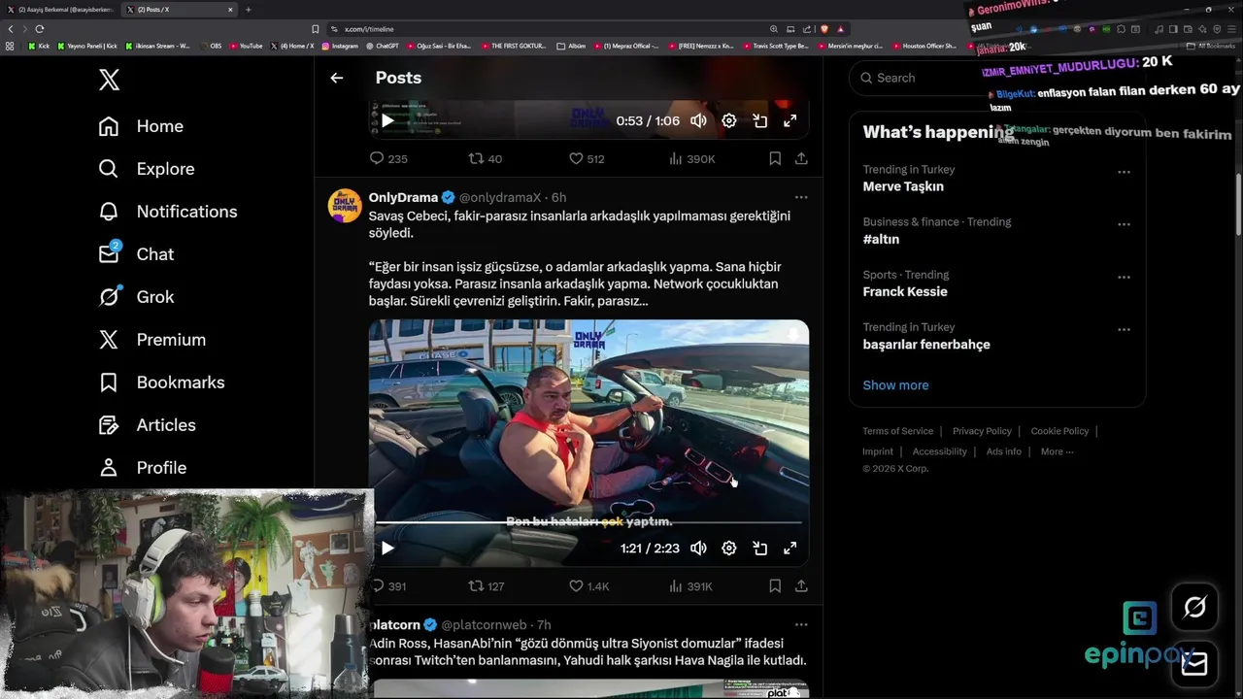The height and width of the screenshot is (699, 1243).
Task: View analytics showing 391K views
Action: tap(691, 586)
